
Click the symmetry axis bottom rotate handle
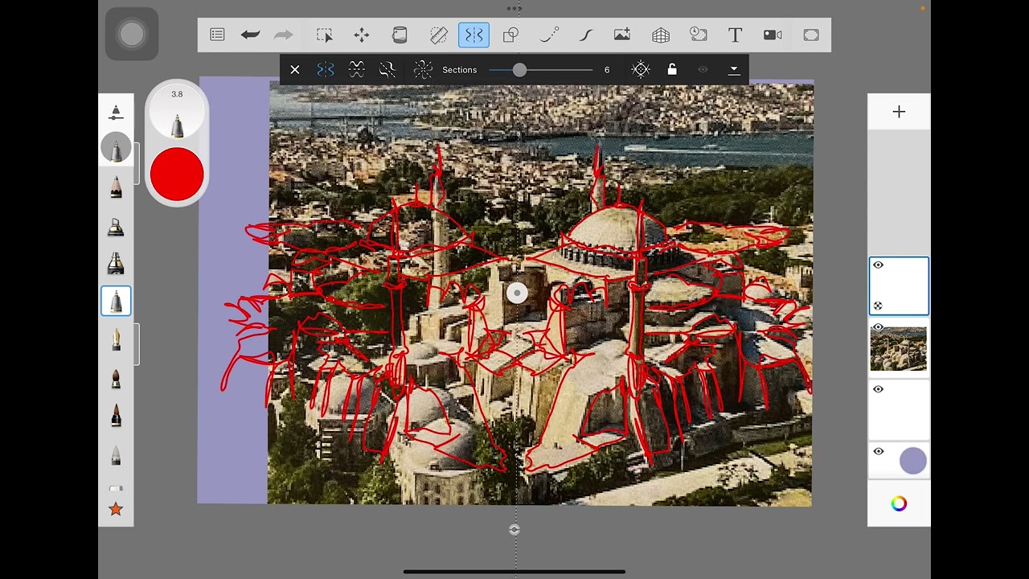514,530
